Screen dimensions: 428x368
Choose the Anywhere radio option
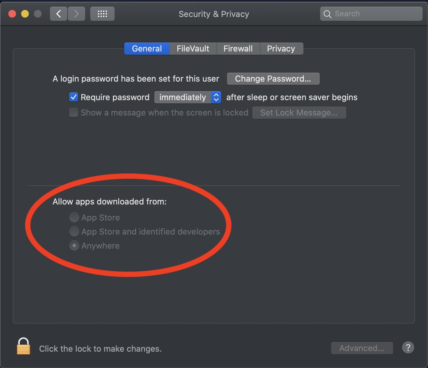coord(74,245)
